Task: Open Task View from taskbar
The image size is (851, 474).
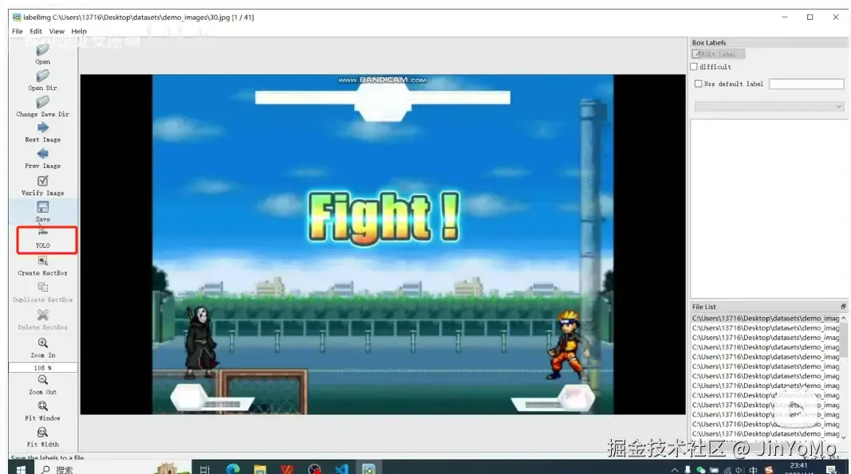Action: click(x=205, y=470)
